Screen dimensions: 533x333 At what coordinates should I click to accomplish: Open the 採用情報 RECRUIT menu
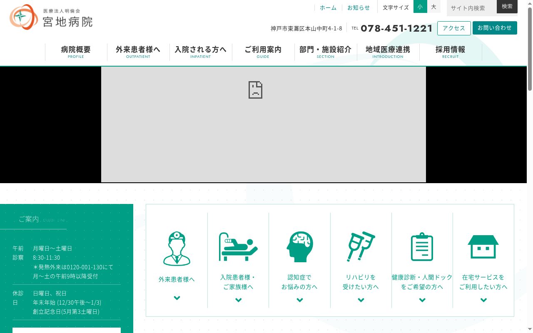pyautogui.click(x=451, y=52)
